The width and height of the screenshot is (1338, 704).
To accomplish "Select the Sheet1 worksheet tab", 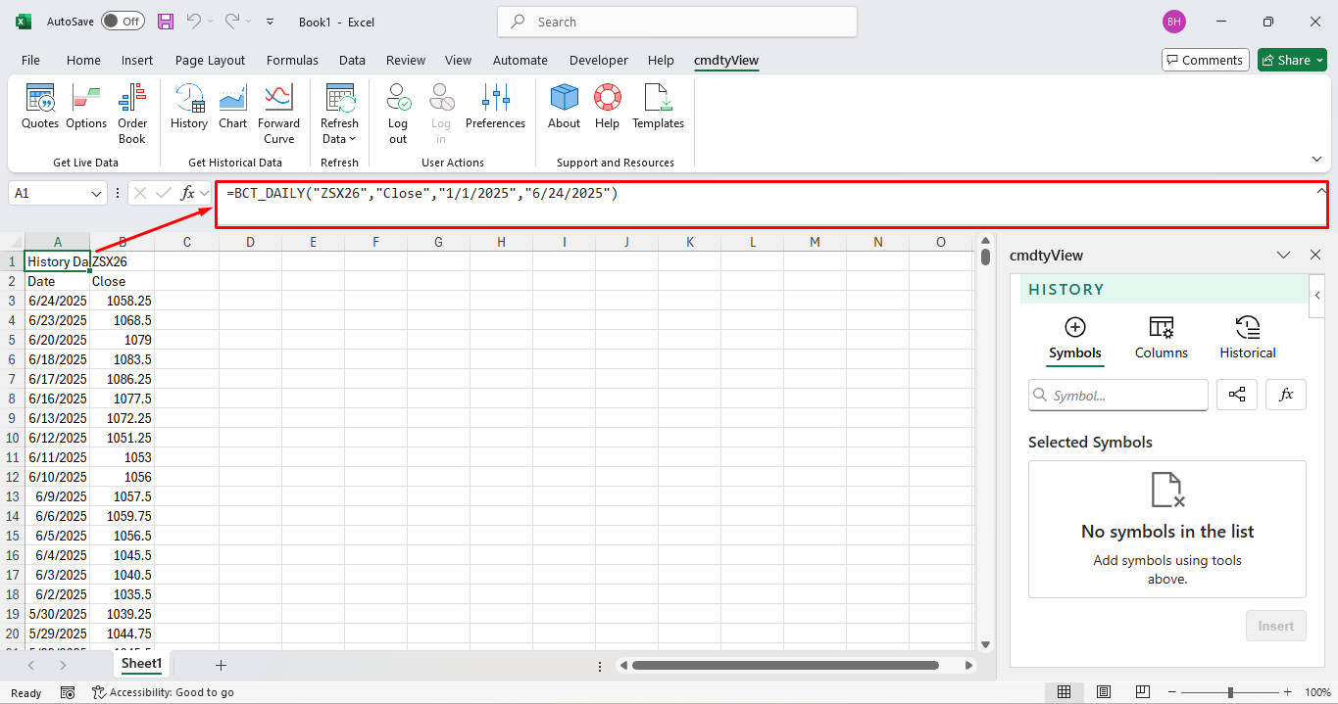I will coord(141,664).
